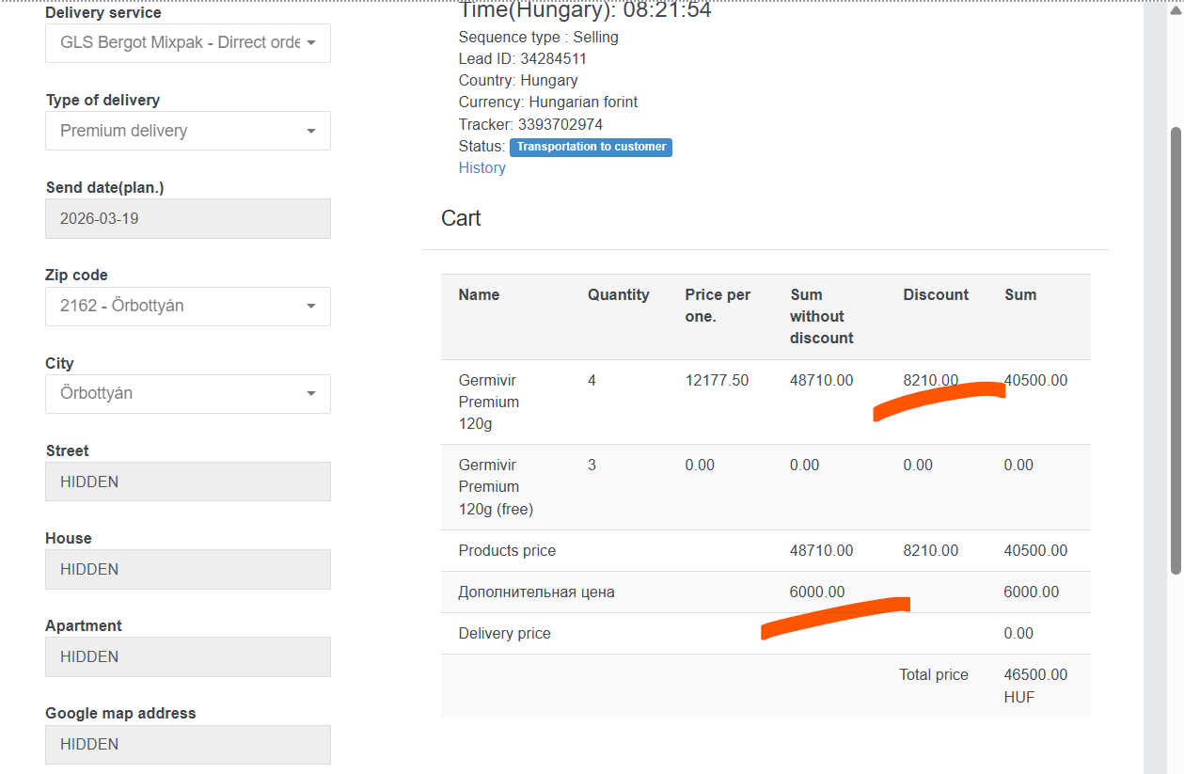
Task: Click the House input field
Action: [x=188, y=569]
